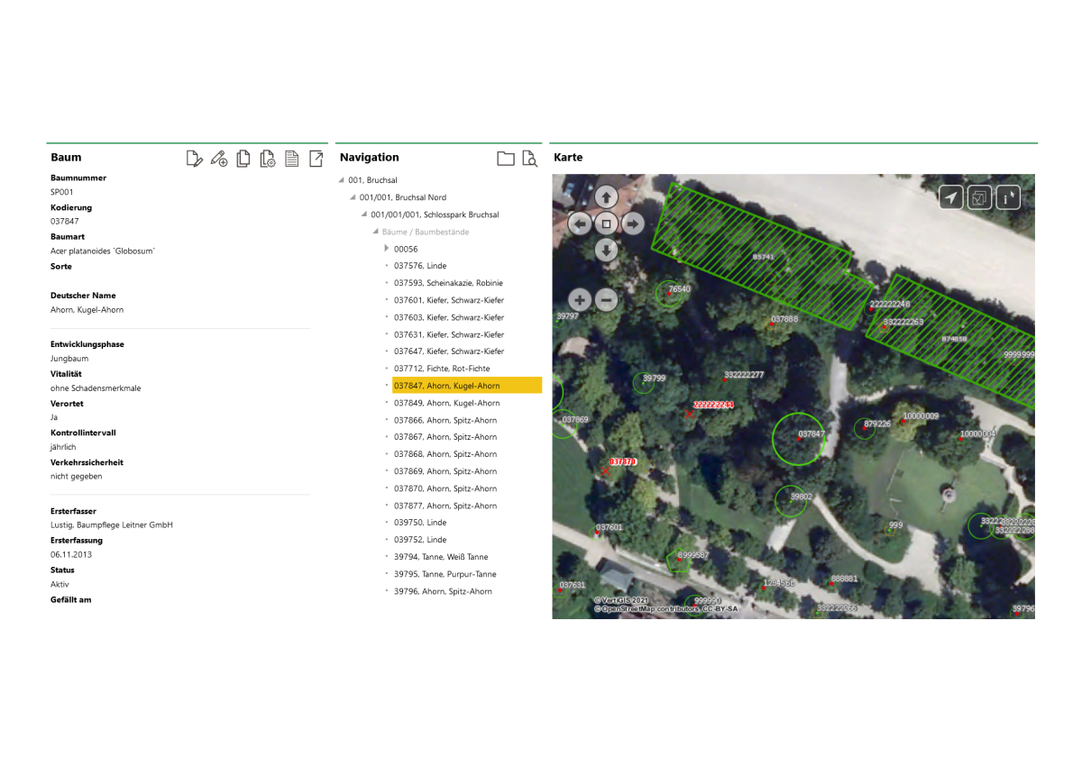Collapse the 001, Bruchsal tree node
This screenshot has width=1082, height=757.
pyautogui.click(x=342, y=180)
